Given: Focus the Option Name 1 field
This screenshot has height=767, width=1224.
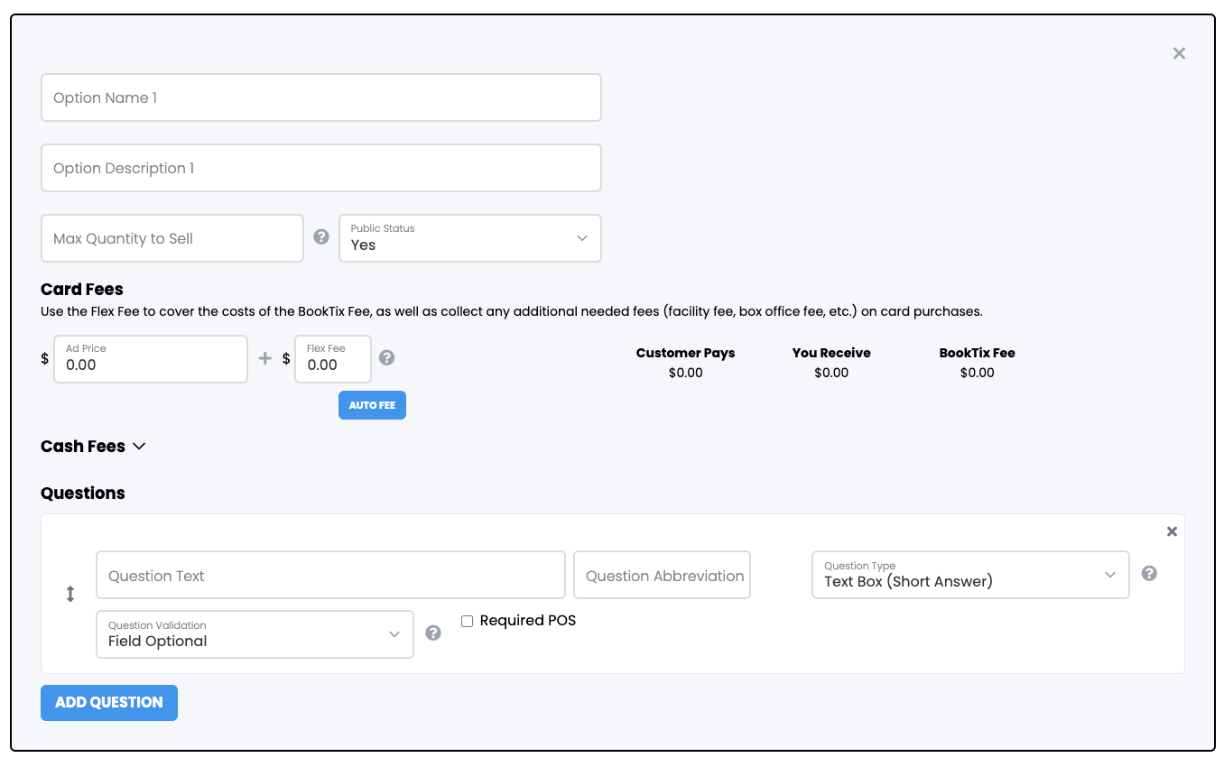Looking at the screenshot, I should (x=320, y=97).
